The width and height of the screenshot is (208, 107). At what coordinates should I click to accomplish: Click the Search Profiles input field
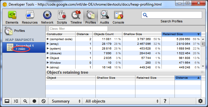172,15
